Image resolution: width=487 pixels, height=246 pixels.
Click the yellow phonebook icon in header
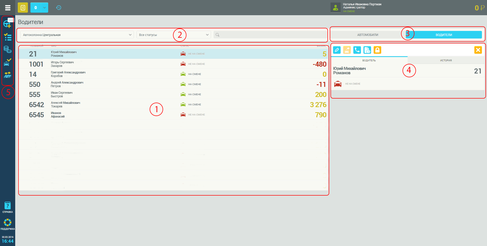coord(23,8)
